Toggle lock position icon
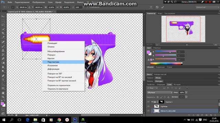The height and width of the screenshot is (123, 220). pyautogui.click(x=165, y=97)
